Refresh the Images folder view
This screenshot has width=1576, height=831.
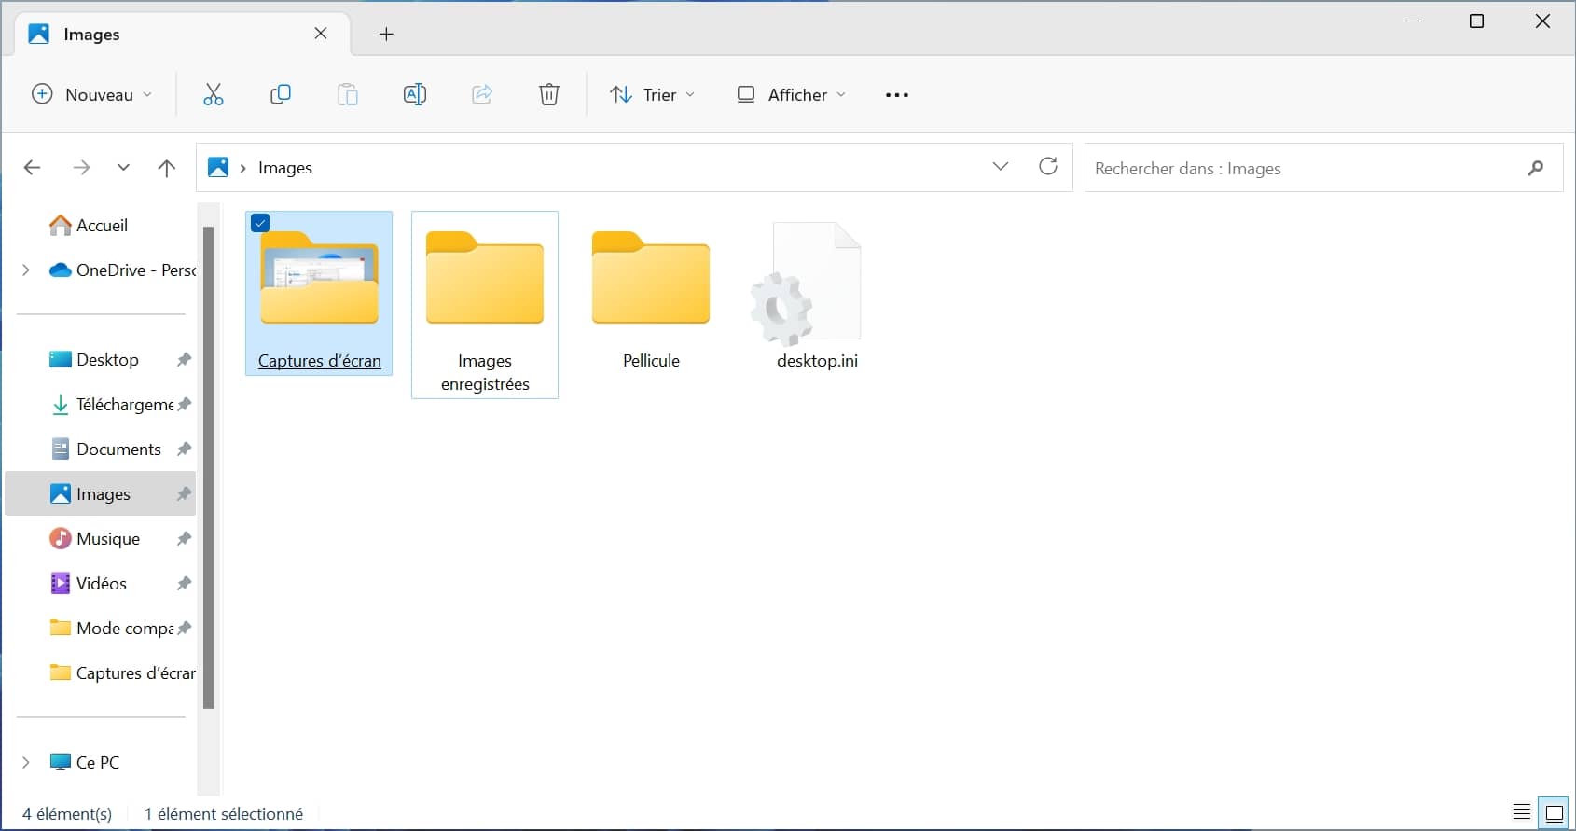coord(1048,167)
